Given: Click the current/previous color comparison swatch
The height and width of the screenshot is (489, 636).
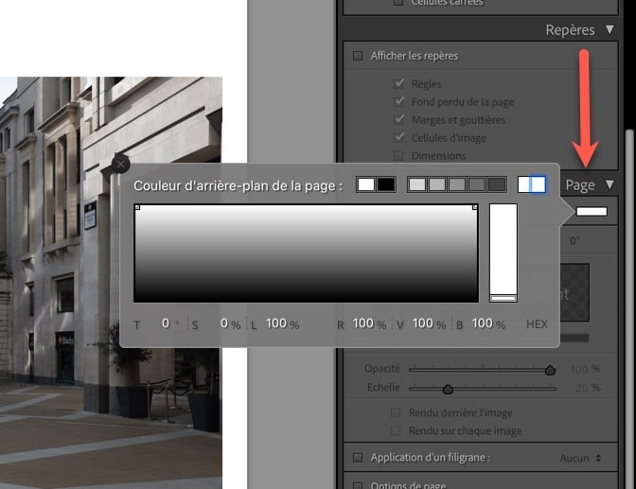Looking at the screenshot, I should click(x=531, y=184).
